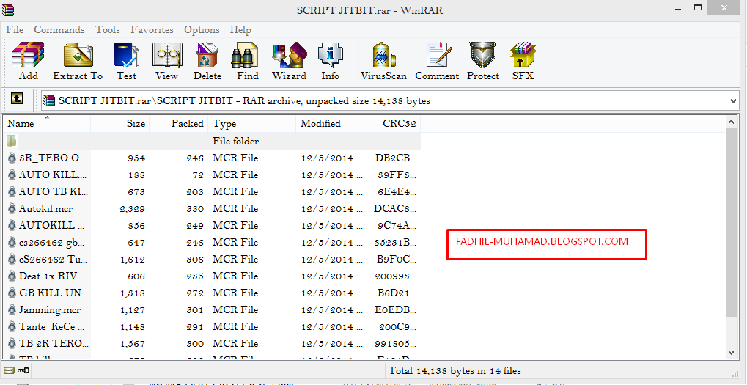The height and width of the screenshot is (385, 747).
Task: Select the 3R_TERO O... file row
Action: (x=212, y=158)
